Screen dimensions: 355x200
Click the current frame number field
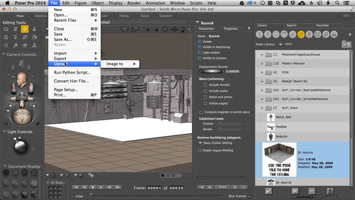pyautogui.click(x=154, y=188)
